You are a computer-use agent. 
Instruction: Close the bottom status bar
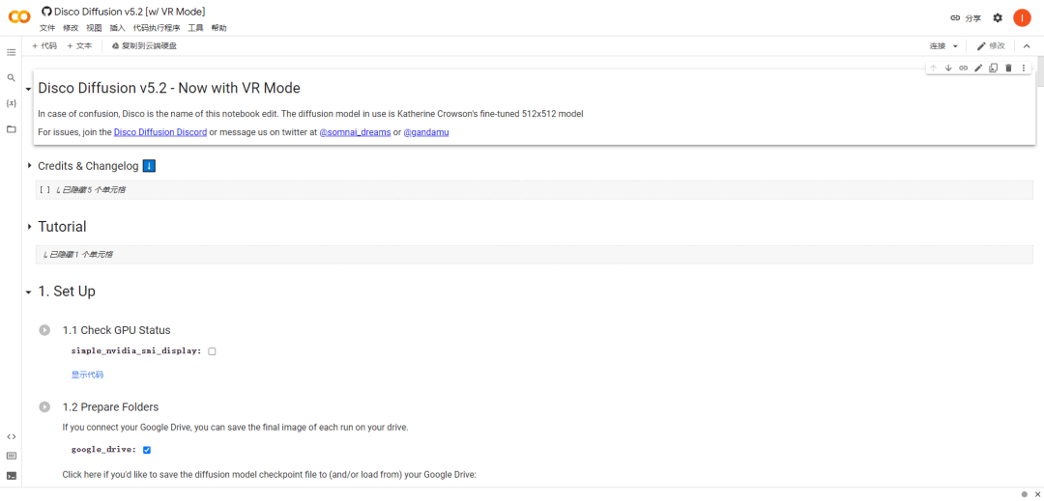1036,493
